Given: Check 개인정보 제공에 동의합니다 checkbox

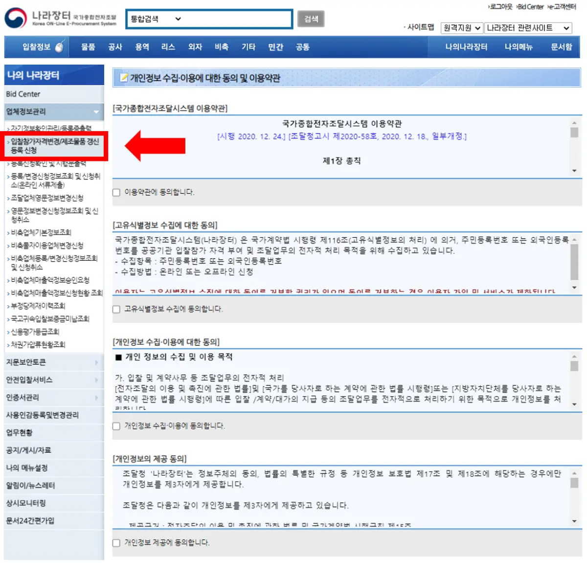Looking at the screenshot, I should [116, 543].
